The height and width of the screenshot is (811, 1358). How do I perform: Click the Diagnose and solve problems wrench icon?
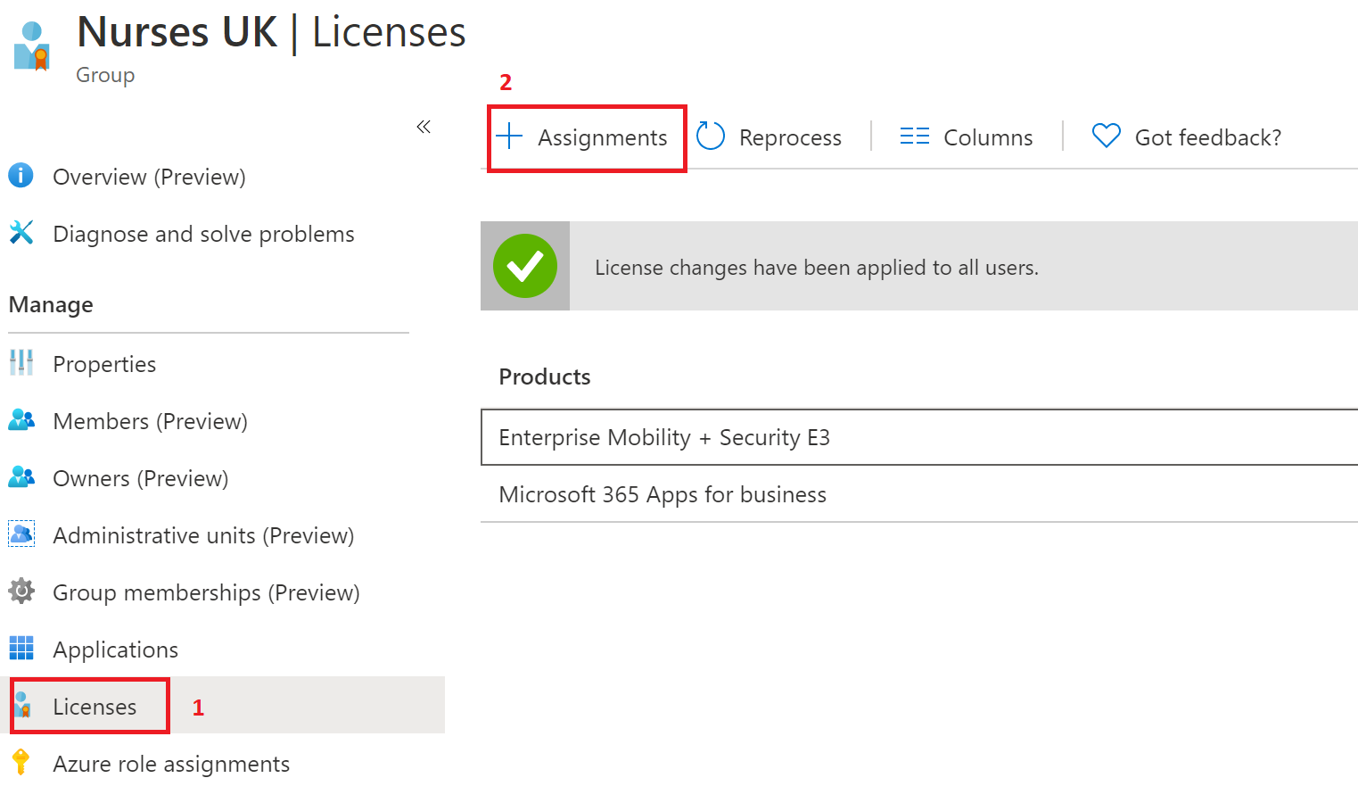coord(21,232)
